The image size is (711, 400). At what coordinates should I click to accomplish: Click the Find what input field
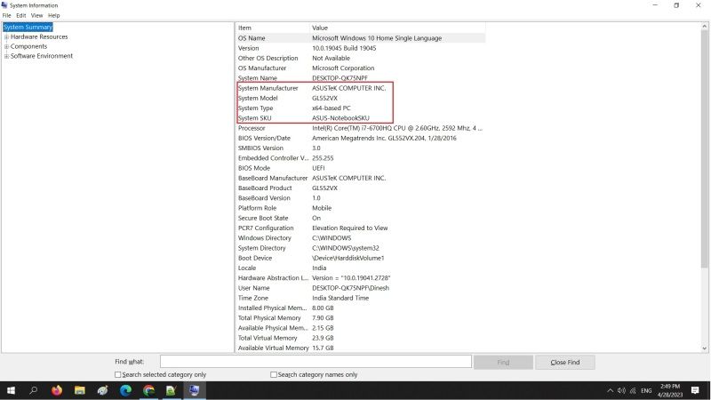[x=316, y=362]
